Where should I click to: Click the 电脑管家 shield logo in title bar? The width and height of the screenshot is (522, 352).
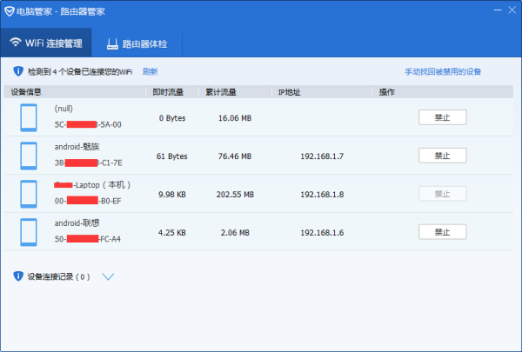(10, 11)
